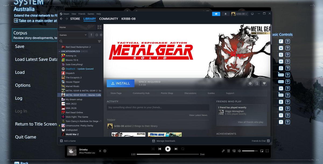Open View all friends who play

pos(251,122)
